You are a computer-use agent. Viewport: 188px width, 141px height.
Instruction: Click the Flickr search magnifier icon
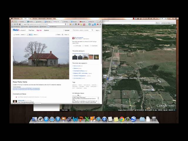[x=92, y=30]
